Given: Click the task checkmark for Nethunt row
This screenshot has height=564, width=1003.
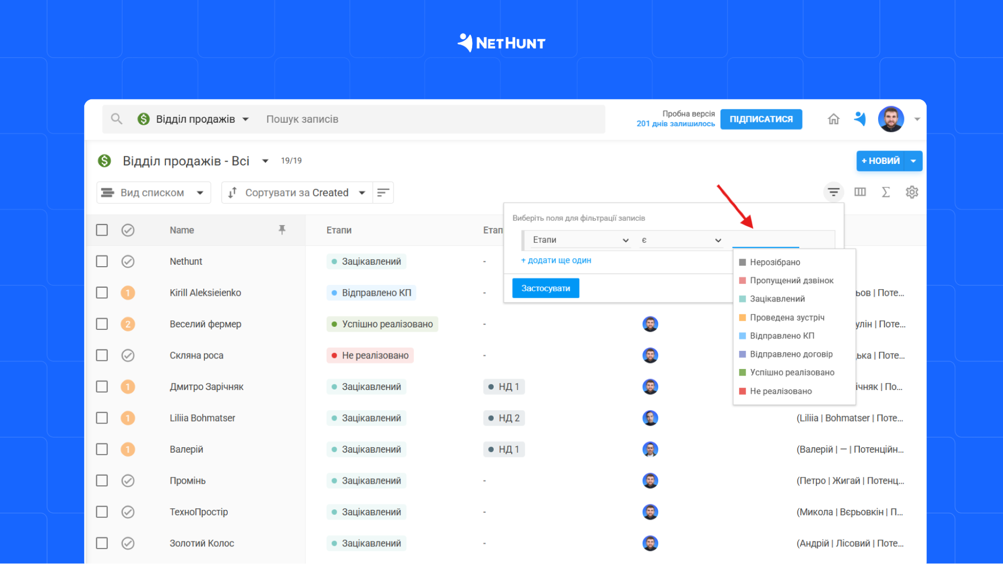Looking at the screenshot, I should click(x=128, y=261).
